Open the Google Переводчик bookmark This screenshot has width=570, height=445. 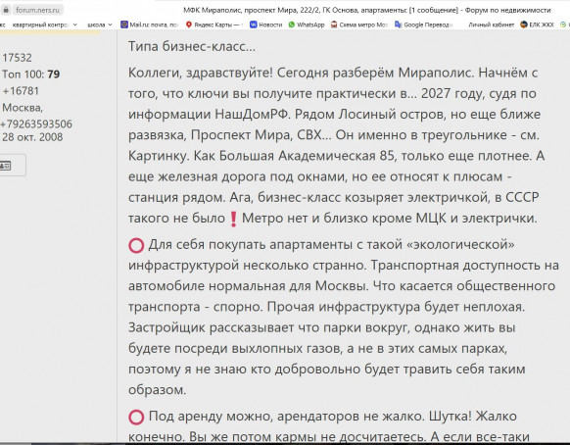tap(423, 25)
